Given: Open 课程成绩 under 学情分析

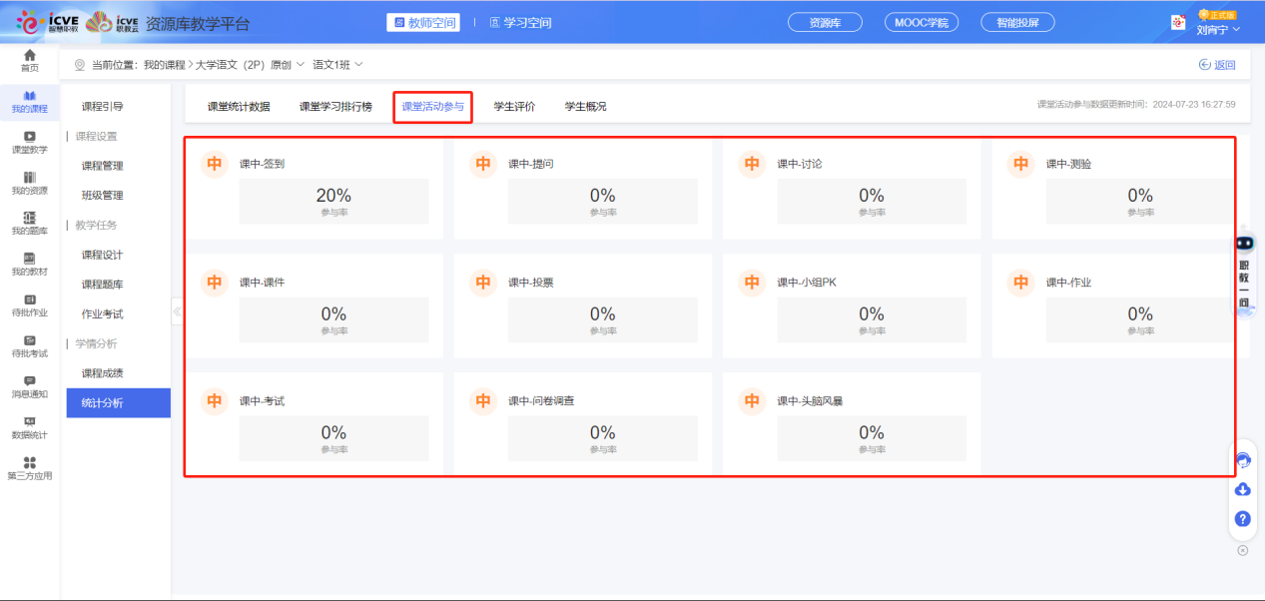Looking at the screenshot, I should (117, 372).
